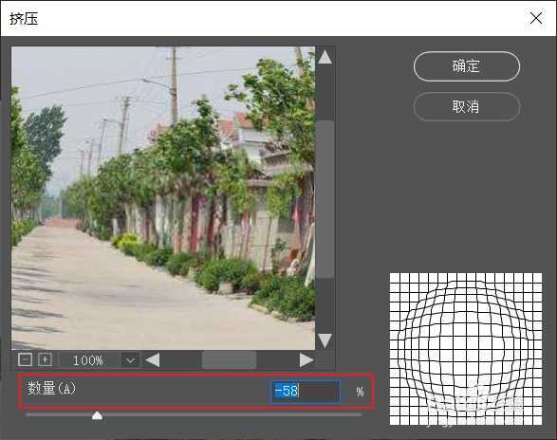Click the amount slider handle
The image size is (557, 440).
tap(97, 415)
